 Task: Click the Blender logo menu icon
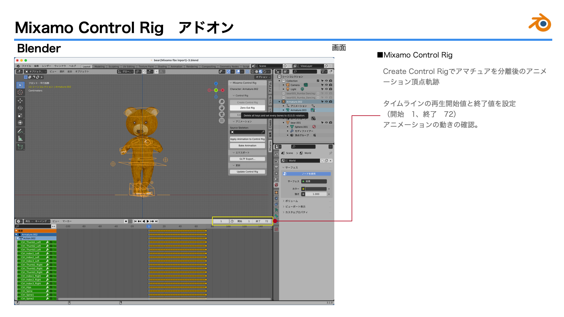click(18, 66)
